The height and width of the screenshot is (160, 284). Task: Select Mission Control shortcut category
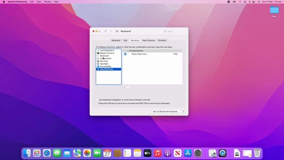point(109,53)
